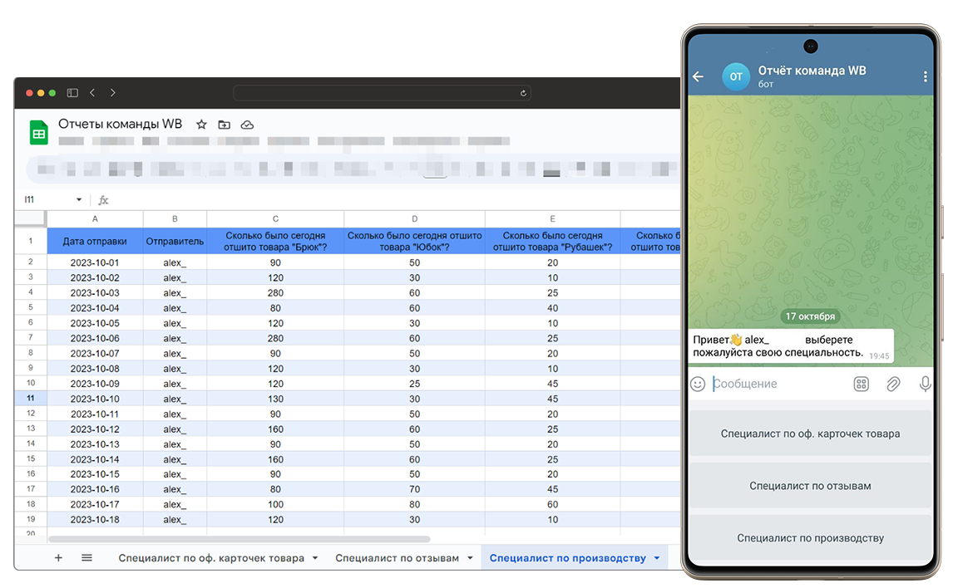Open dropdown arrow of оф. карточек товара tab
Screen dimensions: 958x588
pyautogui.click(x=315, y=558)
